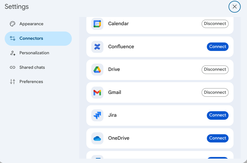Click the Confluence logo icon

(x=97, y=47)
